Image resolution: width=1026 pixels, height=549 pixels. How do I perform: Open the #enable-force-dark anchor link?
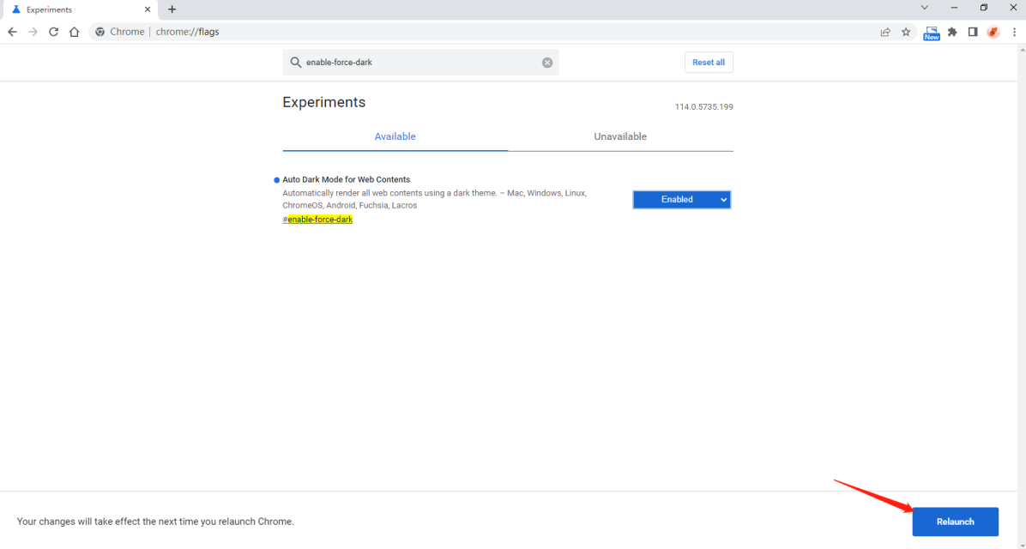pos(317,220)
